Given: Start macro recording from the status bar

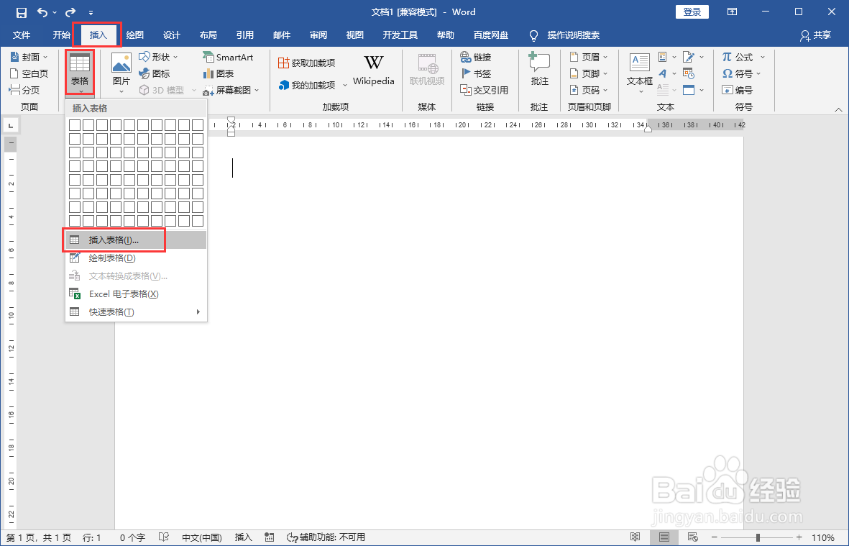Looking at the screenshot, I should click(269, 537).
